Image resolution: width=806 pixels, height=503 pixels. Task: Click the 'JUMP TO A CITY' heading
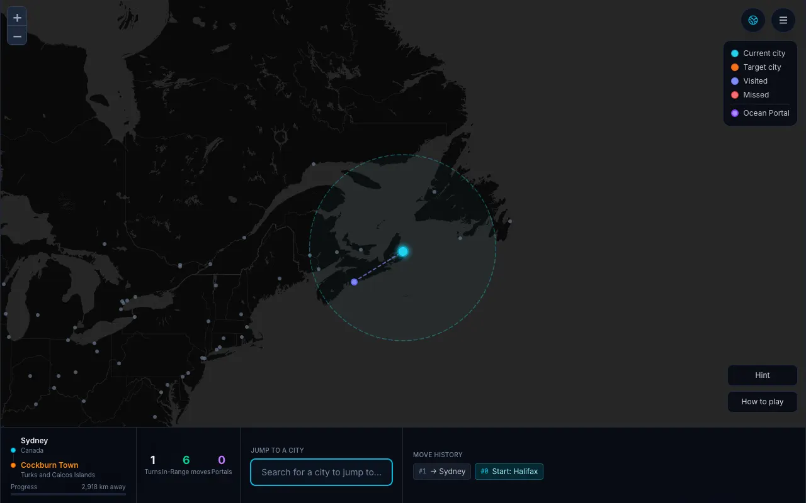click(x=277, y=450)
